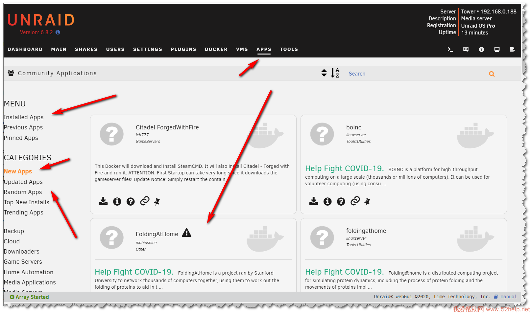Screen dimensions: 532x313
Task: Click the feedback icon in top bar
Action: [x=466, y=50]
